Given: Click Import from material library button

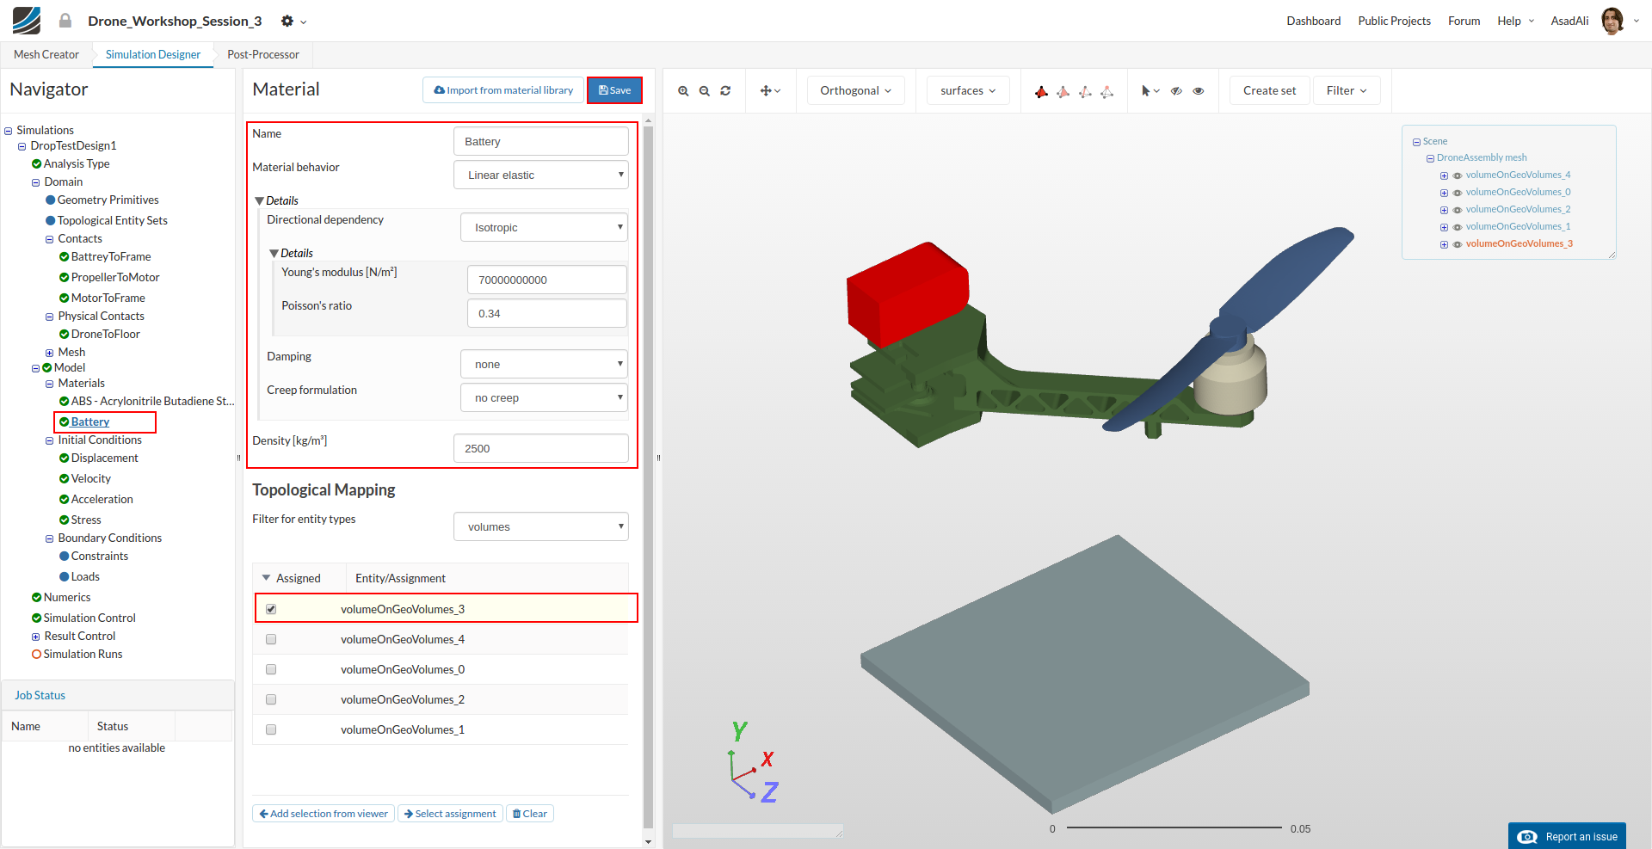Looking at the screenshot, I should pos(503,90).
